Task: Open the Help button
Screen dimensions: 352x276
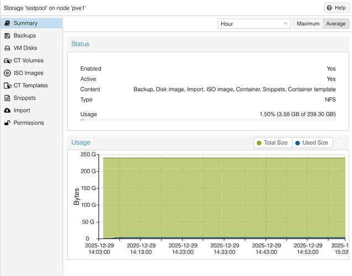Action: (x=335, y=8)
